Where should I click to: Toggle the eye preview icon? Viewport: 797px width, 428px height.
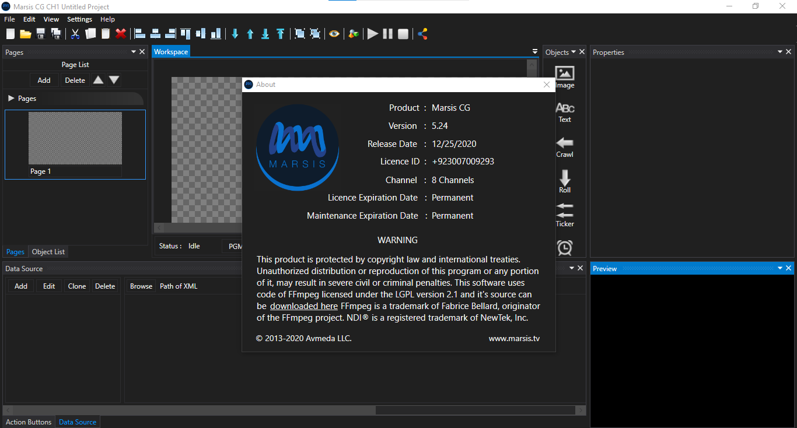pyautogui.click(x=334, y=34)
